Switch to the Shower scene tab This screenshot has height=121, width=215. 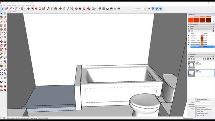pos(14,12)
